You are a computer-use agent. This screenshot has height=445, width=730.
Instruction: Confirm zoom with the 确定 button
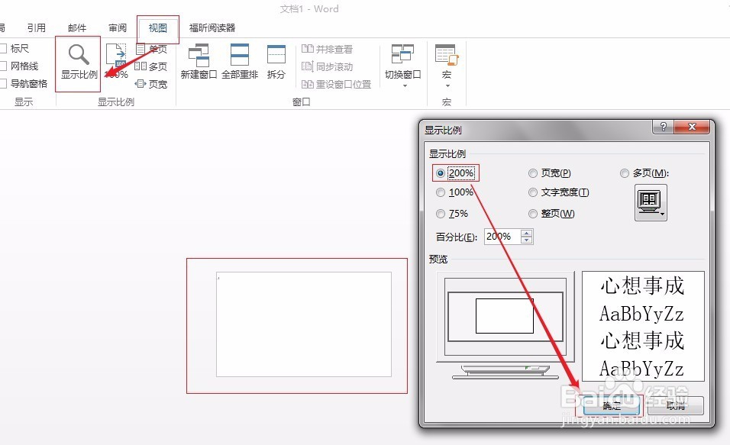[x=611, y=405]
